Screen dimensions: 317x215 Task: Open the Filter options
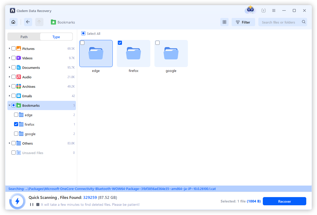coord(243,22)
